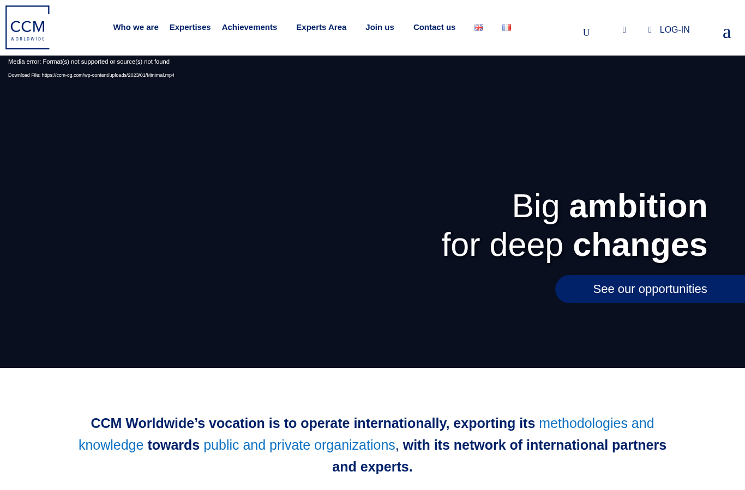Switch the site language to English flag
This screenshot has height=490, width=745.
[x=479, y=27]
